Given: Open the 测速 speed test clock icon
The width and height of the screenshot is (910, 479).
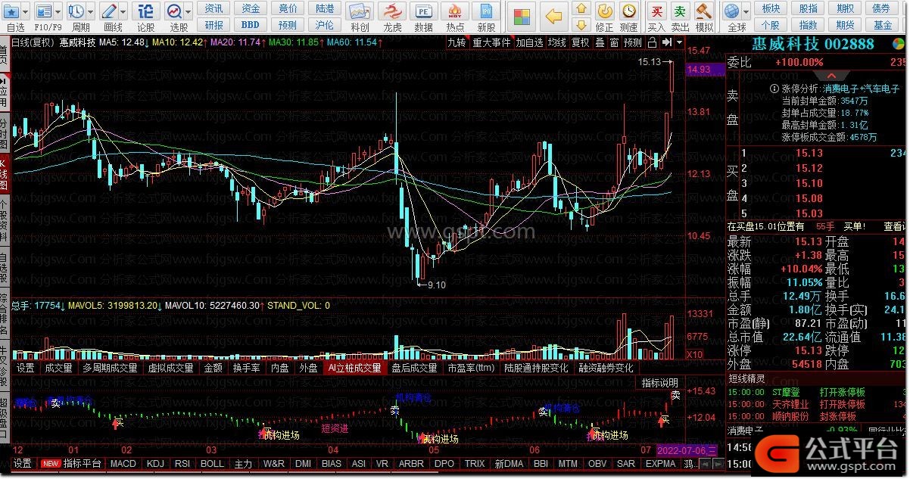Looking at the screenshot, I should click(629, 11).
